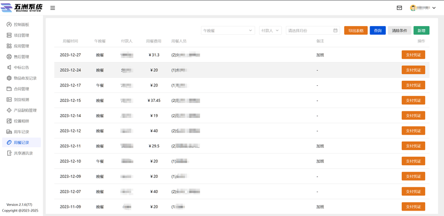Select the 2023-11-09 date cell
The height and width of the screenshot is (216, 444).
70,207
